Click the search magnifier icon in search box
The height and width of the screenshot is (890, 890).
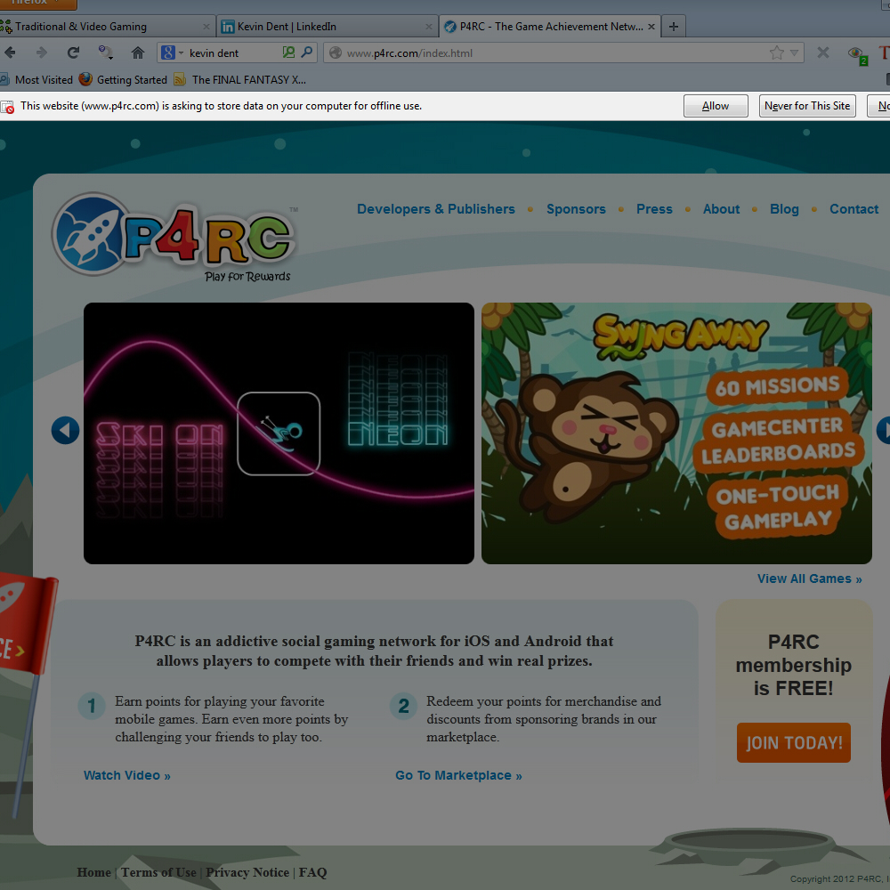[x=307, y=53]
